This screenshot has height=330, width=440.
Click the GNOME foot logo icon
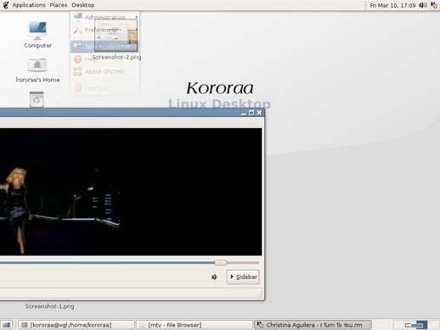6,5
